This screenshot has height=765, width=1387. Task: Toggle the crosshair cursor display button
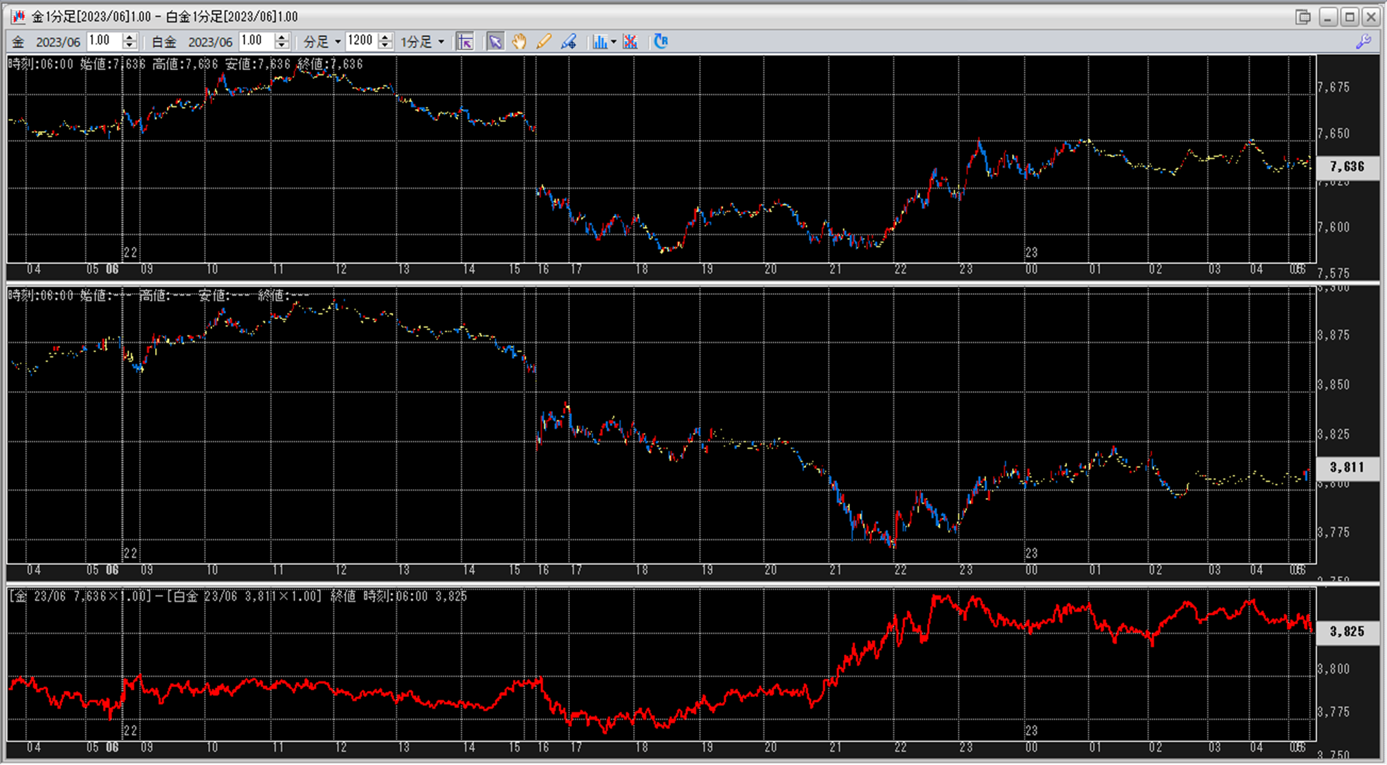point(465,42)
